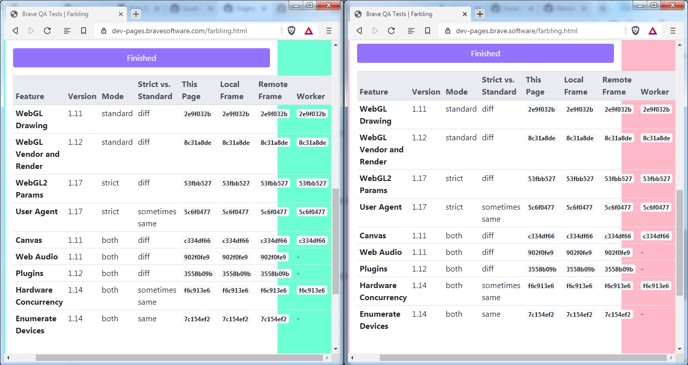The width and height of the screenshot is (688, 365).
Task: Close the Farbling tab in left window
Action: (121, 14)
